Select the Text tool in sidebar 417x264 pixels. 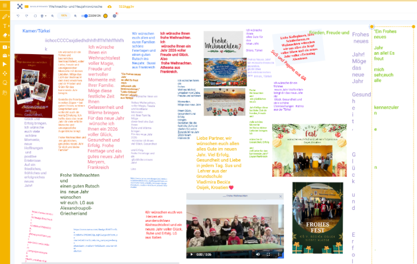pyautogui.click(x=5, y=26)
